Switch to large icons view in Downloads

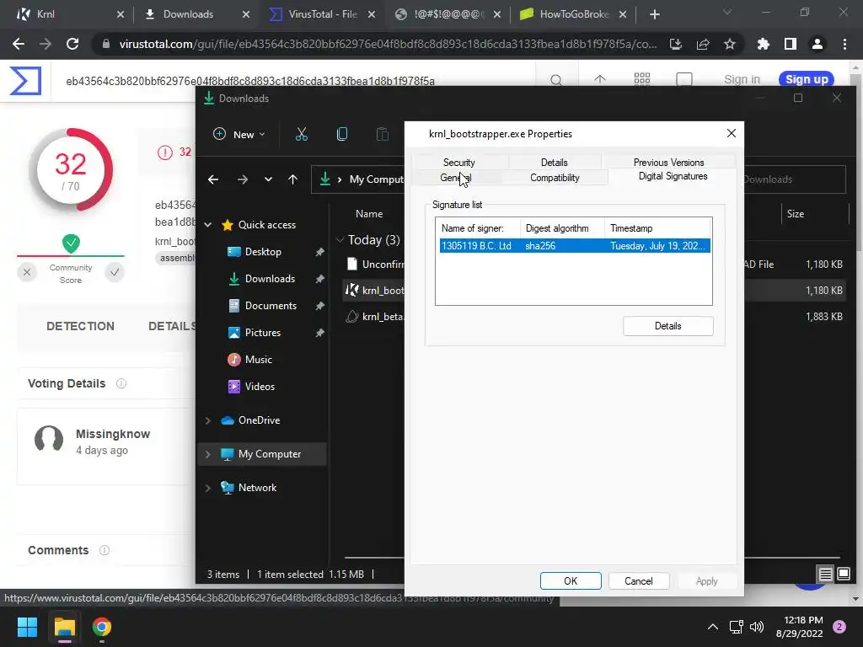844,574
